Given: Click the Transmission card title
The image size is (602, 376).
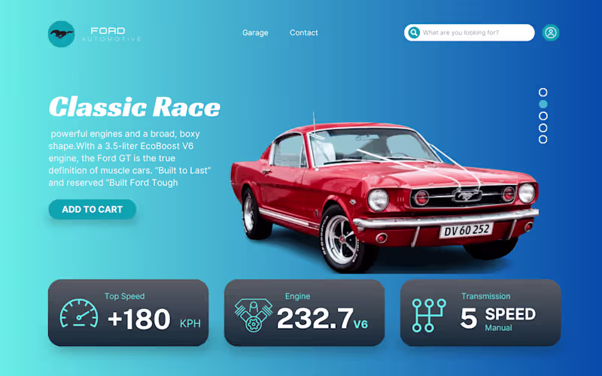Looking at the screenshot, I should (x=486, y=296).
